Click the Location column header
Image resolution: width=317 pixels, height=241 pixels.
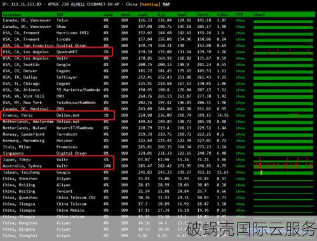click(x=12, y=15)
